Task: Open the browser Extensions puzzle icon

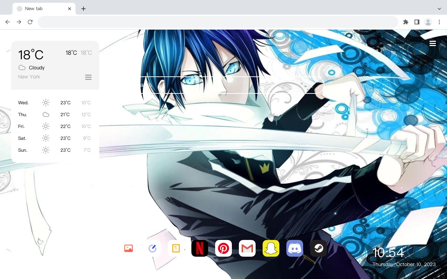Action: point(405,22)
